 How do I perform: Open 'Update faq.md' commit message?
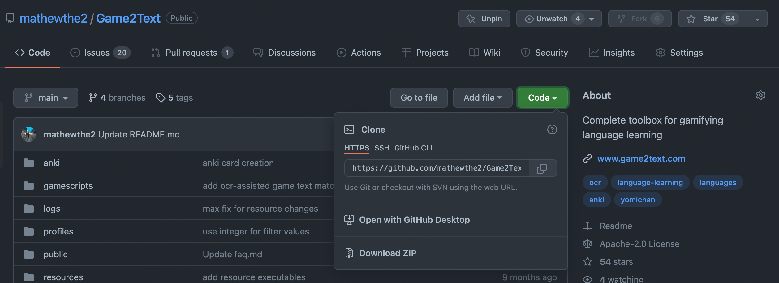pyautogui.click(x=232, y=254)
